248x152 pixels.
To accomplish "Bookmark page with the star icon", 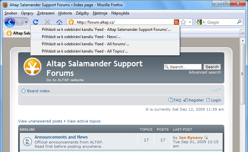I will click(x=183, y=22).
